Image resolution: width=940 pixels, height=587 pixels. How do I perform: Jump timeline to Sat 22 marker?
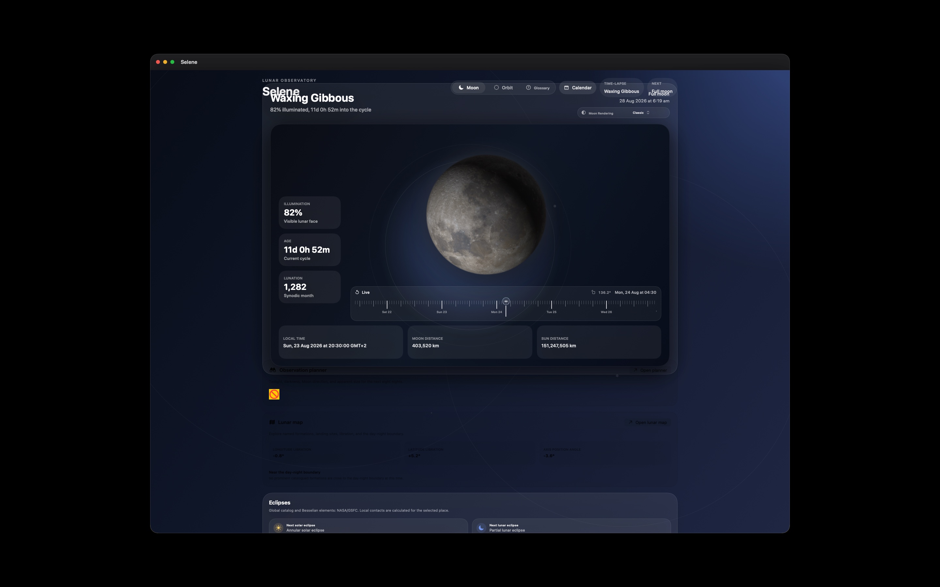point(386,312)
